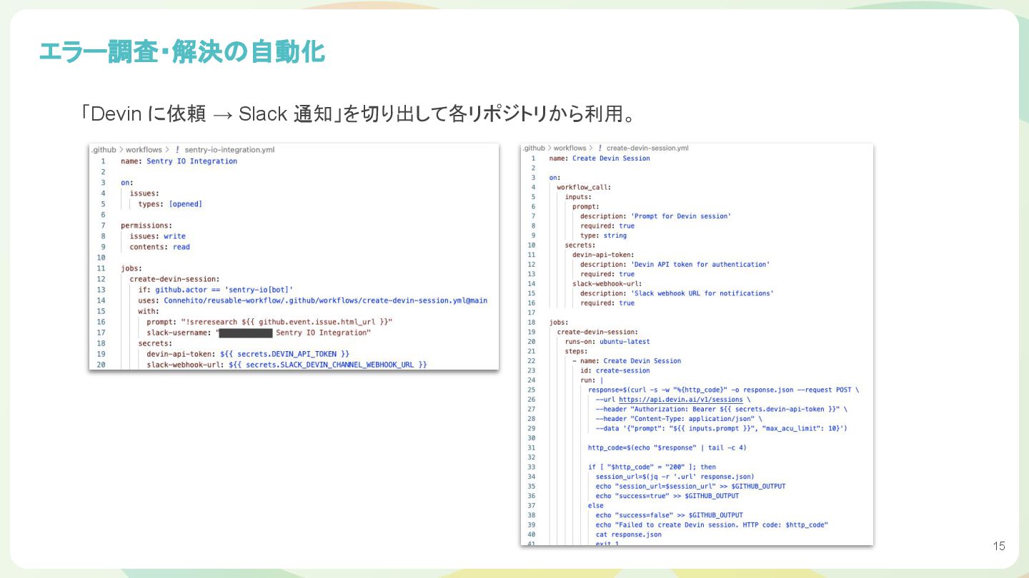Viewport: 1029px width, 578px height.
Task: Click the 'inputs:' line
Action: (578, 197)
